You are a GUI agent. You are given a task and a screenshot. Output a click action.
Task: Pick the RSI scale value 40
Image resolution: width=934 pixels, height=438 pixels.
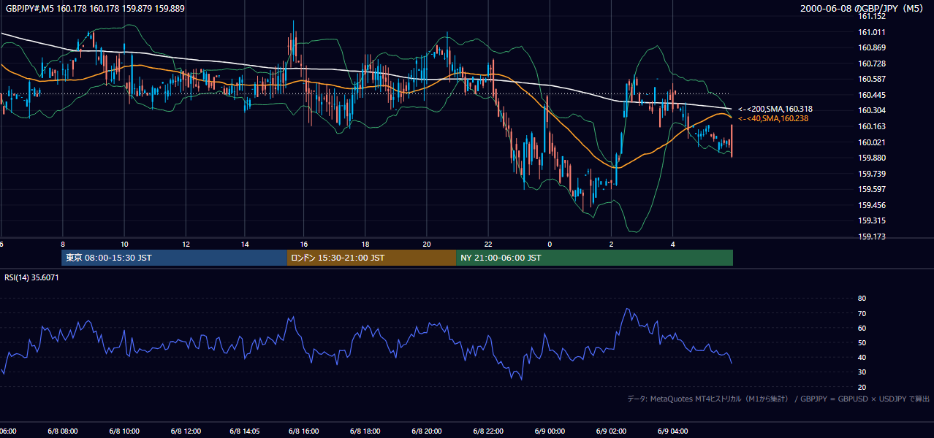point(862,357)
